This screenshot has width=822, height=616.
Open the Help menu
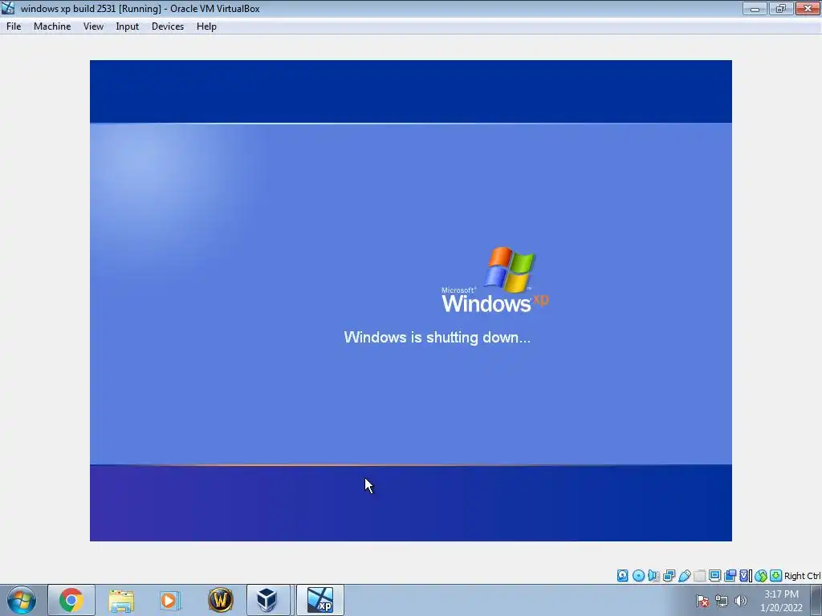(x=206, y=26)
